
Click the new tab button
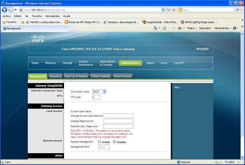71,28
